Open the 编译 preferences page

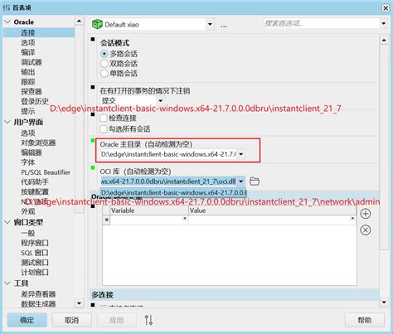[x=28, y=52]
